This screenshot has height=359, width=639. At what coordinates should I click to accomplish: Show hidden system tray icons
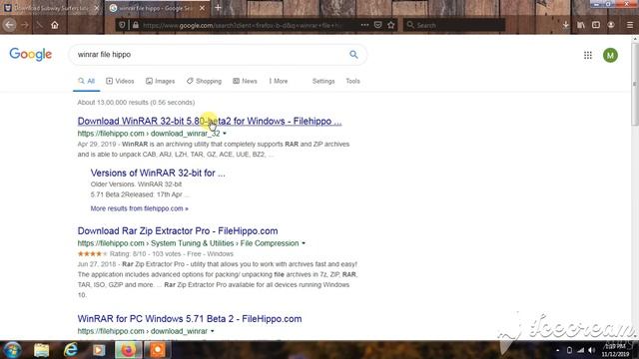(x=558, y=350)
